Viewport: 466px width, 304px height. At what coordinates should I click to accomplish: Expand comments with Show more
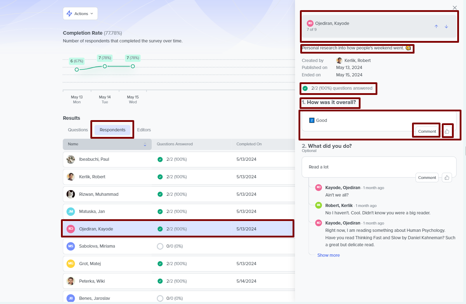tap(328, 255)
